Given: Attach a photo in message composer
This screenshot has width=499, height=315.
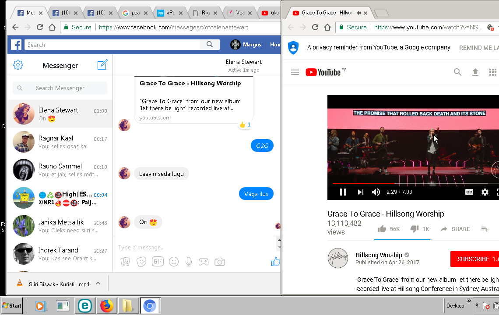Looking at the screenshot, I should click(x=125, y=262).
